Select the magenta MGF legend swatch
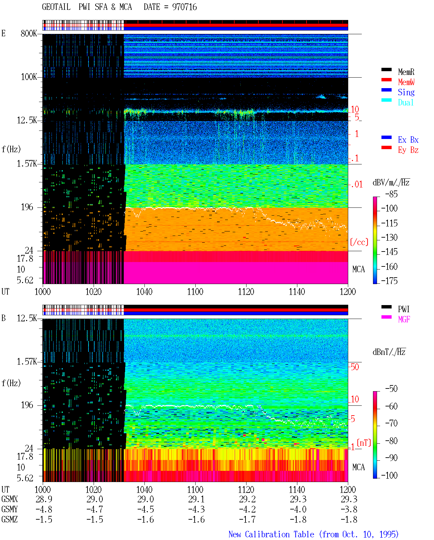The width and height of the screenshot is (434, 540). [x=387, y=317]
